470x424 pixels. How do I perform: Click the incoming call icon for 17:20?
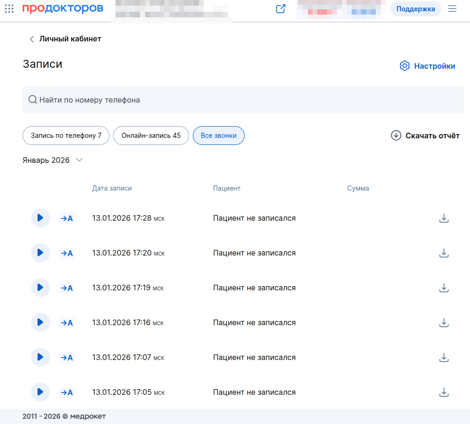(x=66, y=253)
